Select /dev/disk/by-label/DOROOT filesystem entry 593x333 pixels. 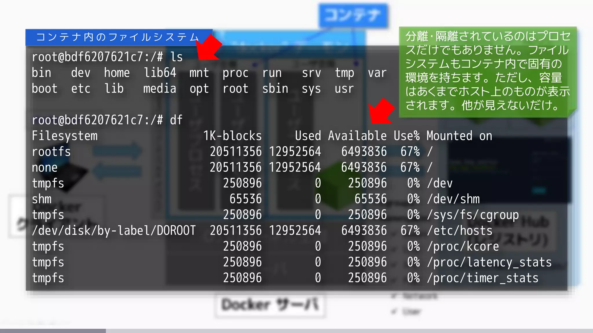pyautogui.click(x=114, y=230)
